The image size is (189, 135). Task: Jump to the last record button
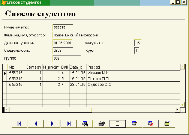click(x=69, y=124)
